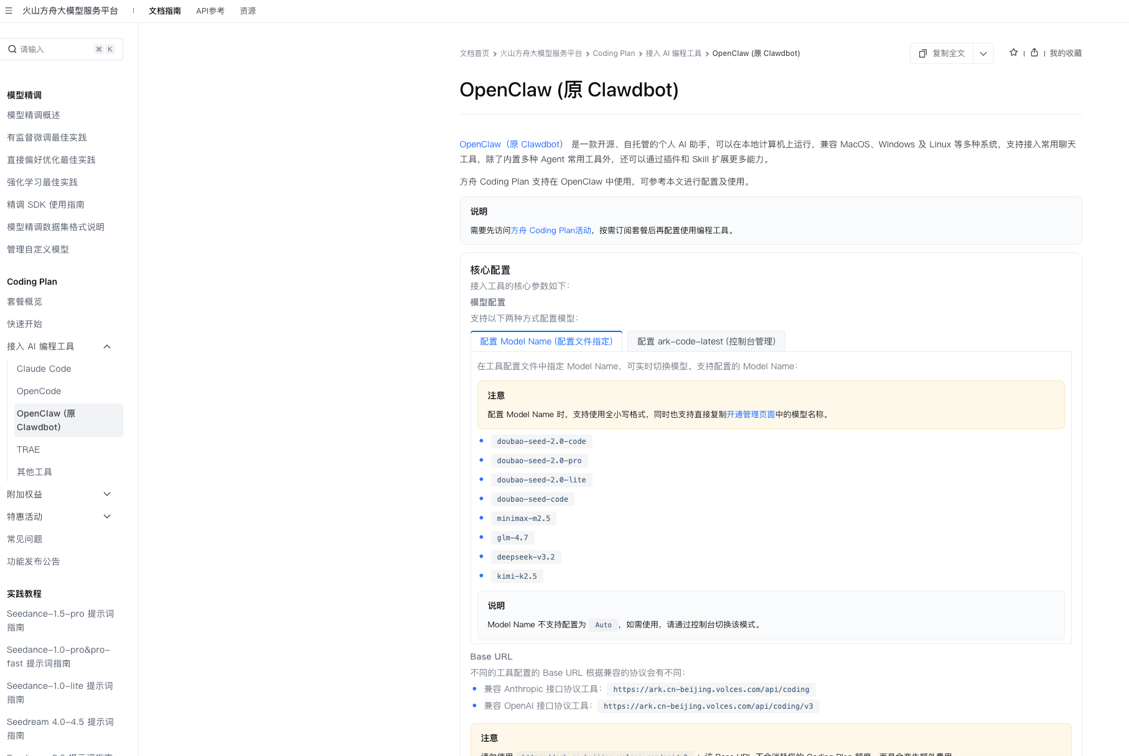Click the Coding Plan breadcrumb
This screenshot has width=1129, height=756.
(x=614, y=53)
